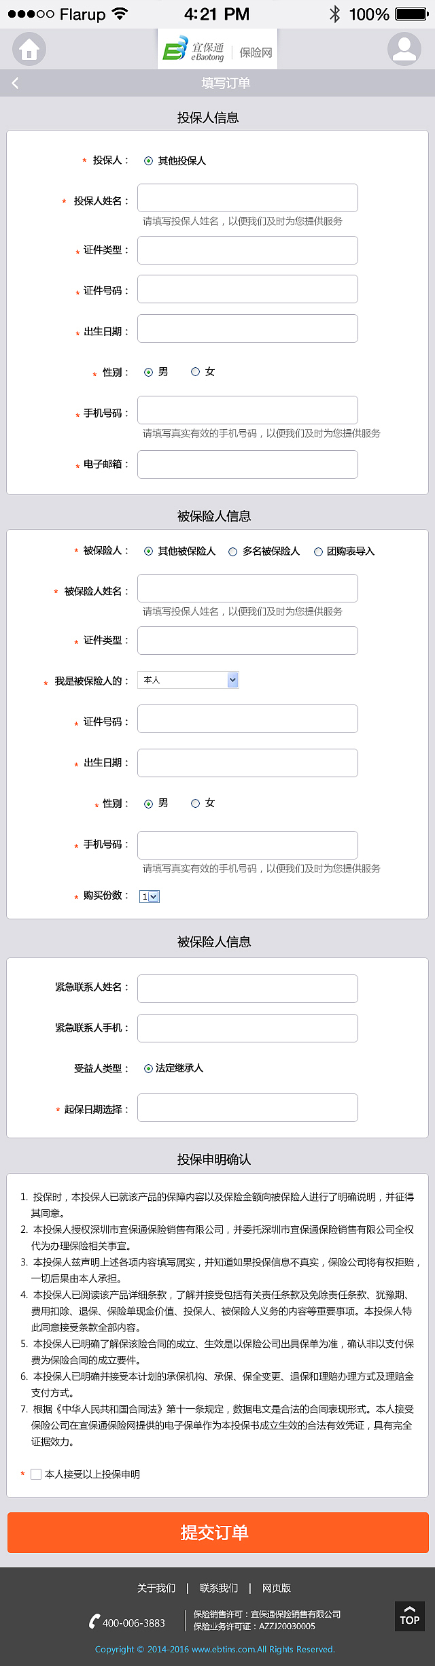
Task: Click the home icon in the header
Action: (x=30, y=48)
